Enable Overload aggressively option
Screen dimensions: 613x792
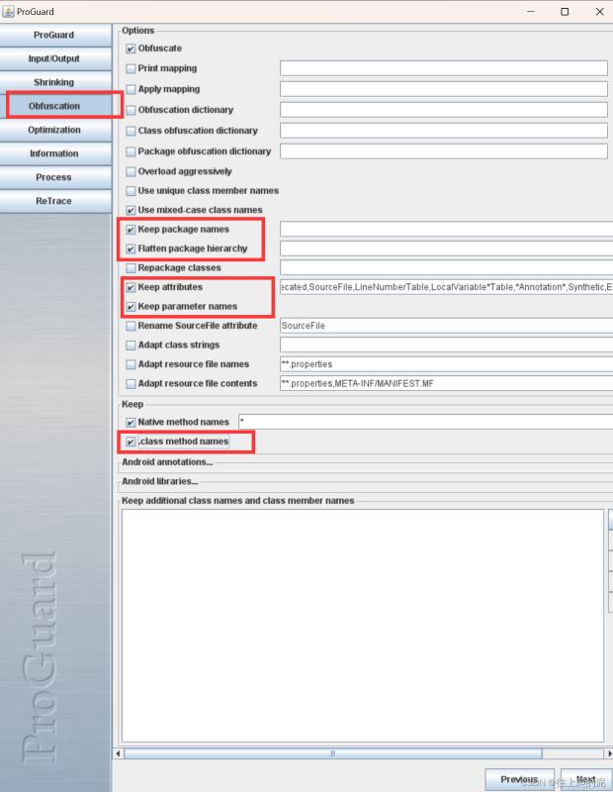[x=131, y=171]
